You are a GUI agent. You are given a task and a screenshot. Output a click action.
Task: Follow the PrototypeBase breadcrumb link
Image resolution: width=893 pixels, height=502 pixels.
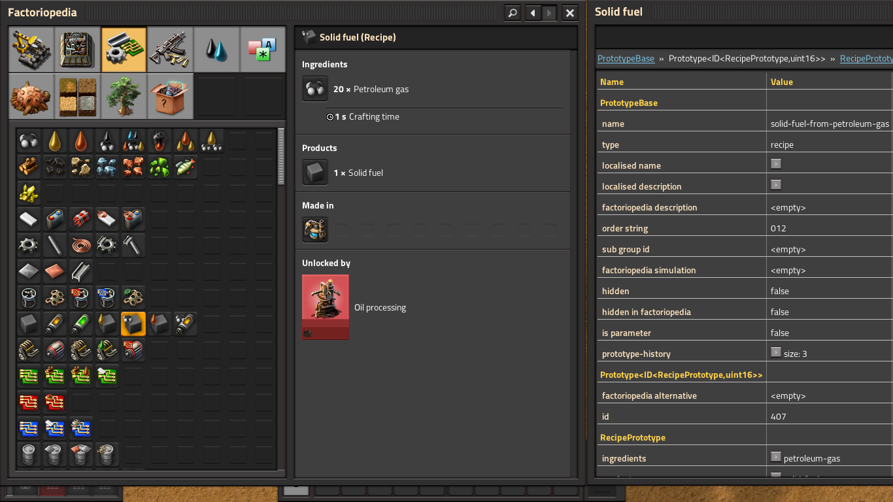coord(626,59)
